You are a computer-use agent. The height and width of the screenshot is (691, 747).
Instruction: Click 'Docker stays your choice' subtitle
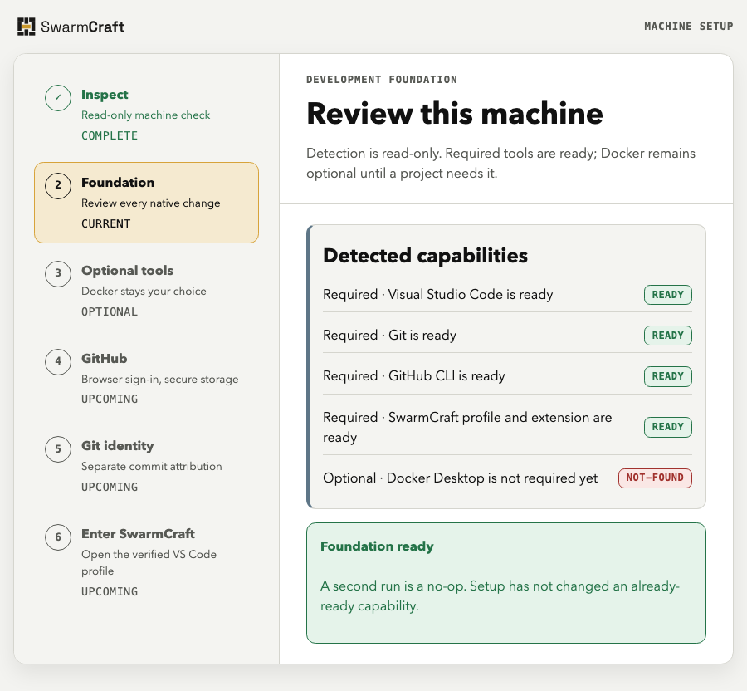144,292
